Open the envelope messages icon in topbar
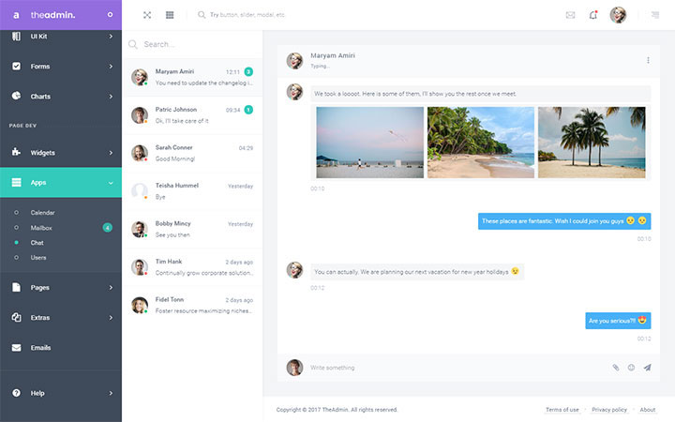 [x=570, y=15]
